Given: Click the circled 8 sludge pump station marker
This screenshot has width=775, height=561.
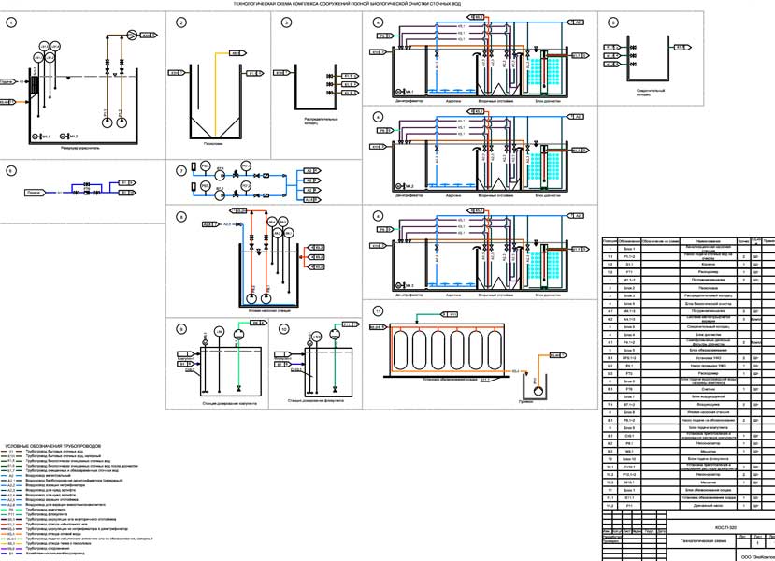Looking at the screenshot, I should (181, 217).
